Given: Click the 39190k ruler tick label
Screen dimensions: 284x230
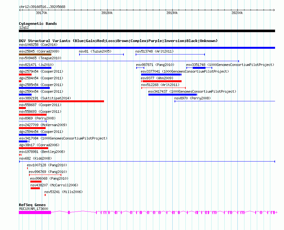Looking at the screenshot, I should 172,13.
